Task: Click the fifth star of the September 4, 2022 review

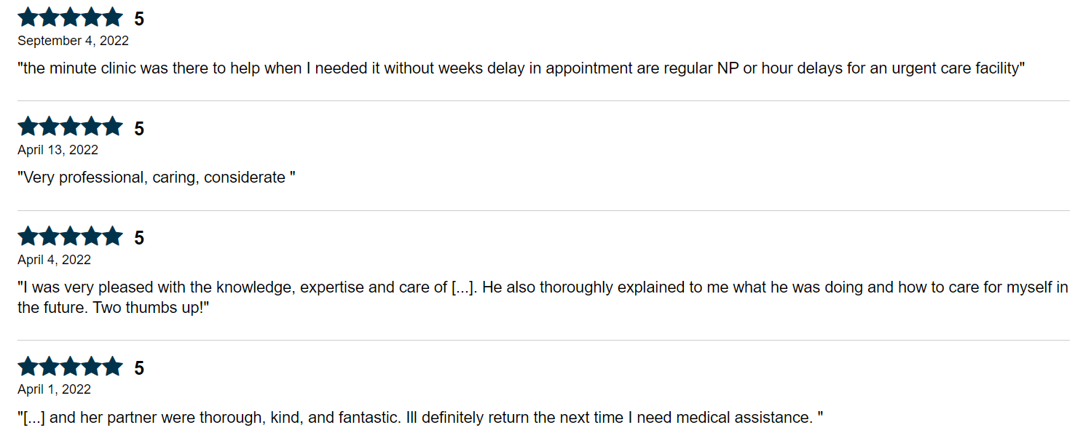Action: point(112,17)
